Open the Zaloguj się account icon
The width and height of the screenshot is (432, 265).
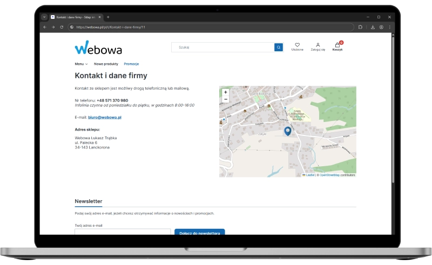(x=318, y=45)
